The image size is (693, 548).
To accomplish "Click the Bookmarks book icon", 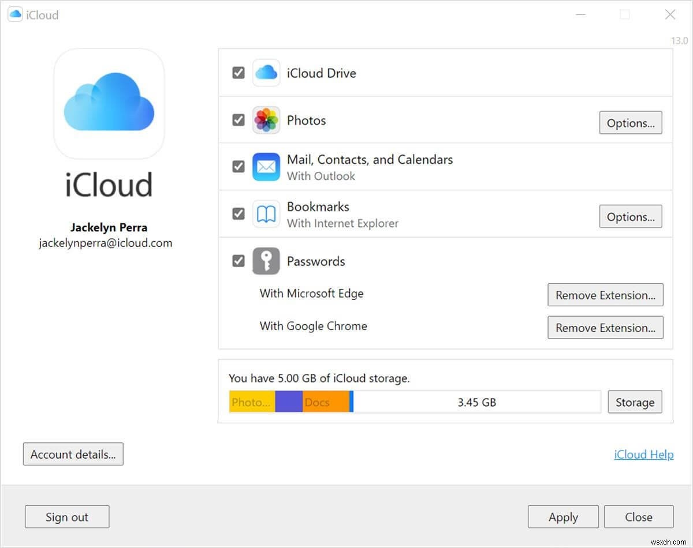I will [x=266, y=213].
